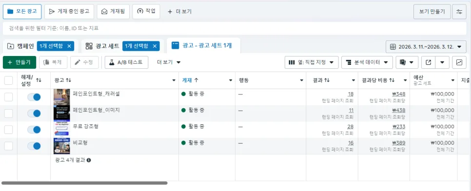Select the 페인포인트형_캐러셀 row checkbox
The image size is (471, 191).
[x=8, y=97]
